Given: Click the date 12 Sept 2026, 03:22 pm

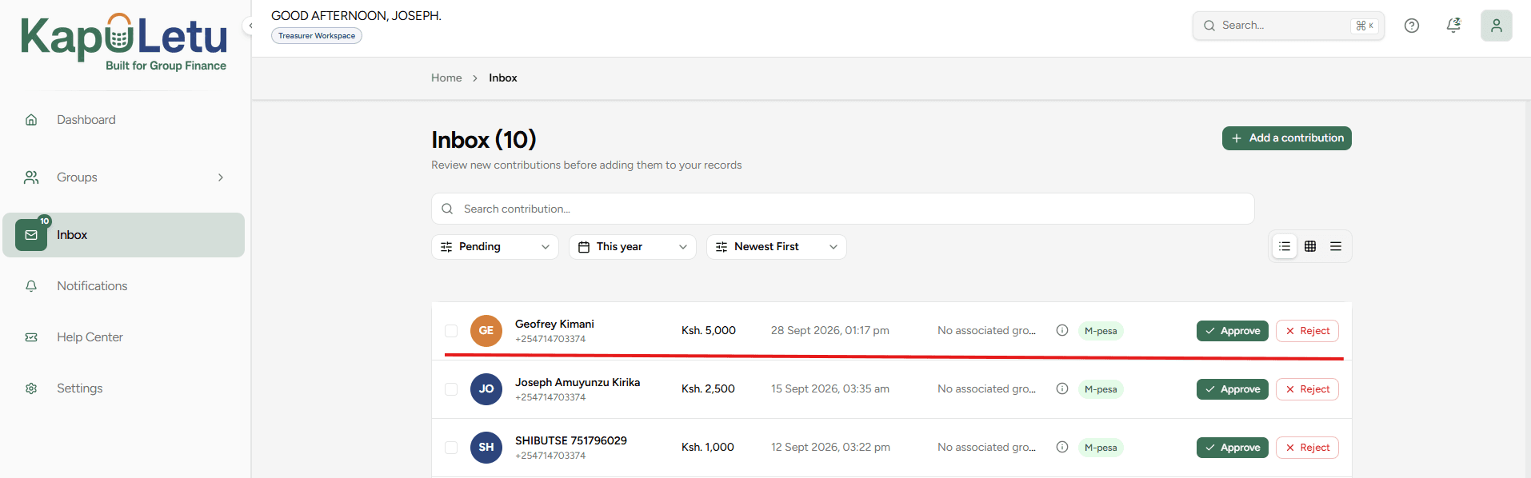Looking at the screenshot, I should (x=830, y=447).
